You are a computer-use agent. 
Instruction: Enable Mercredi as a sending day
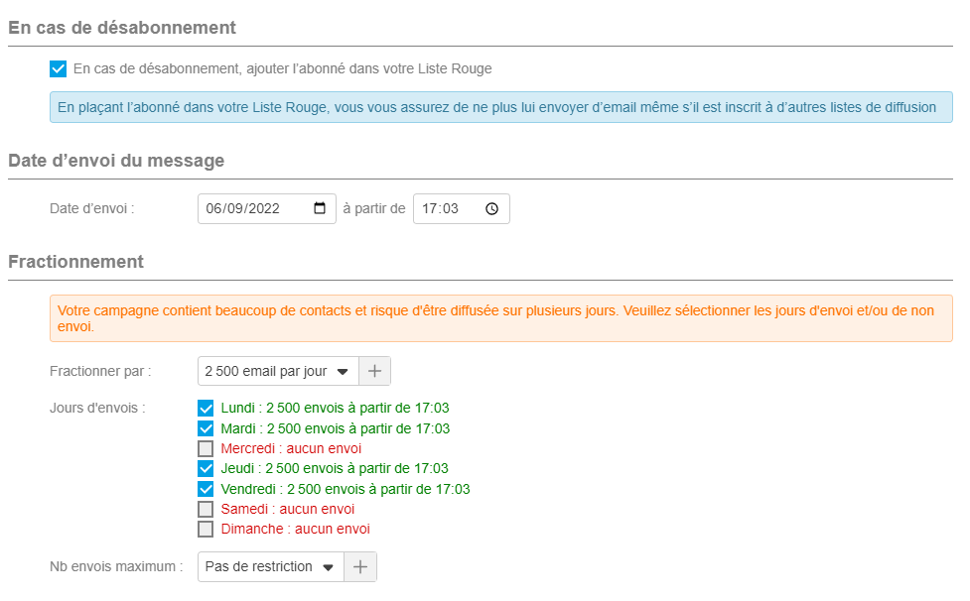(x=206, y=448)
